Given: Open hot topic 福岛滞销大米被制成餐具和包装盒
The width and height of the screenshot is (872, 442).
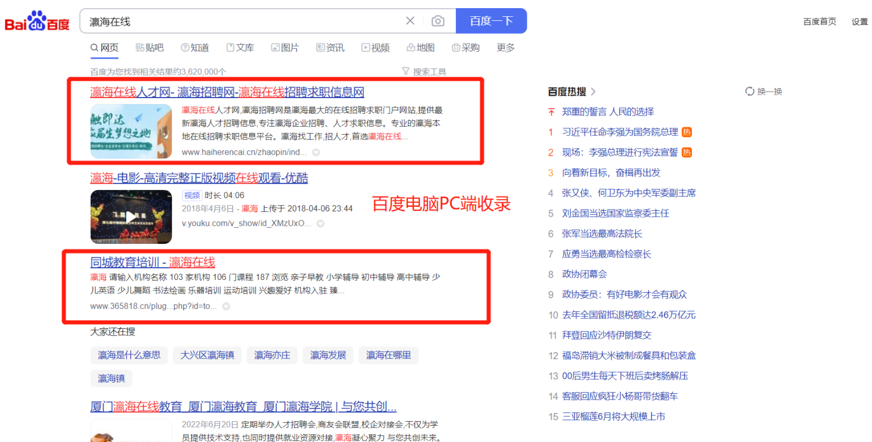Looking at the screenshot, I should 628,355.
